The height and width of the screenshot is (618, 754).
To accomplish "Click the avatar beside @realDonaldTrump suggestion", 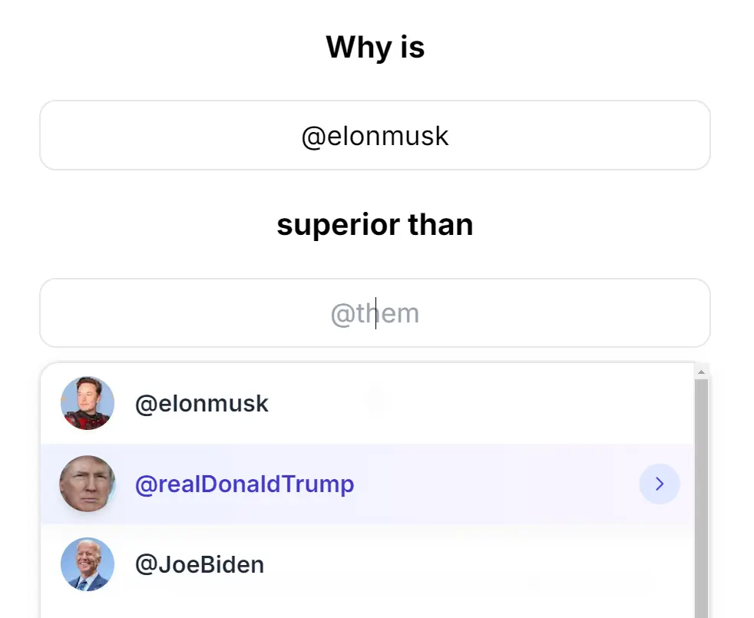I will tap(88, 484).
